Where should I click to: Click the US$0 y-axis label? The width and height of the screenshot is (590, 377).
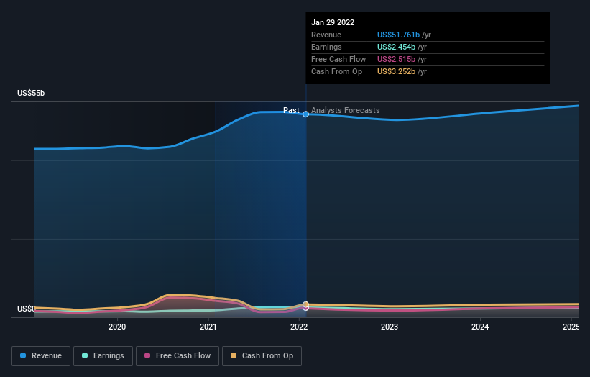point(27,309)
